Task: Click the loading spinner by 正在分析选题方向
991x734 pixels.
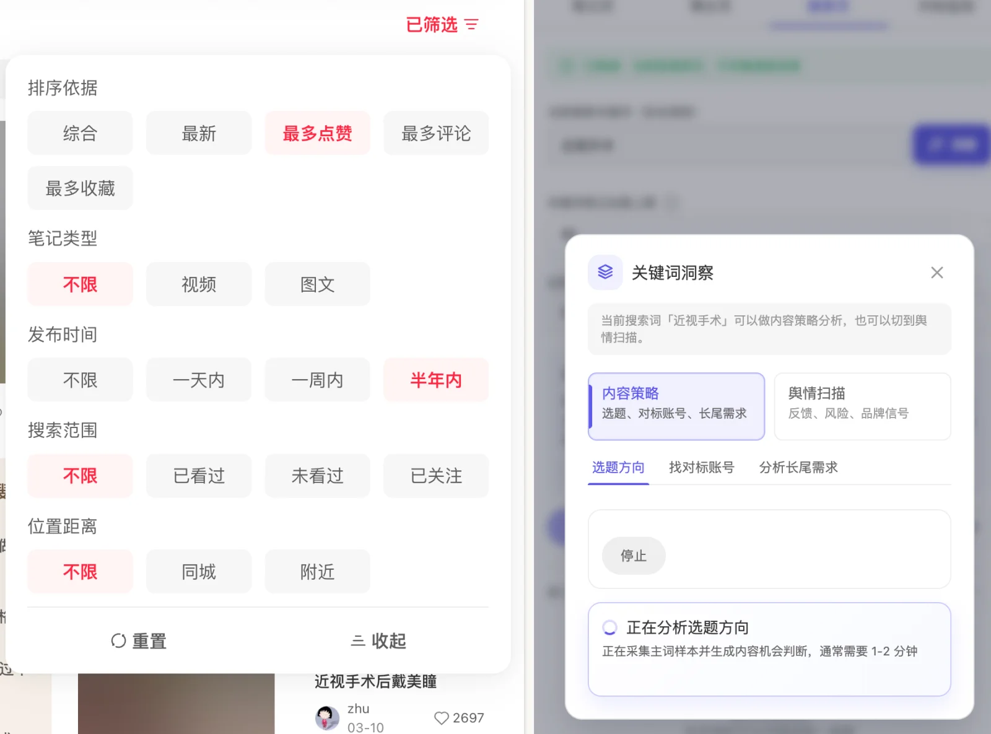Action: pyautogui.click(x=609, y=627)
